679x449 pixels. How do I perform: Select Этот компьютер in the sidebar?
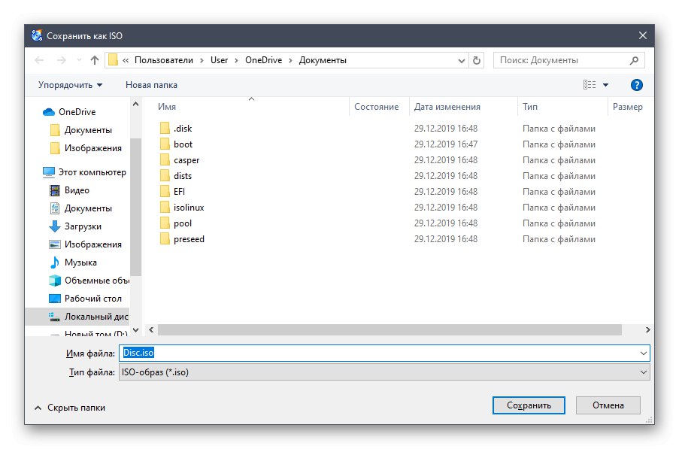tap(92, 172)
